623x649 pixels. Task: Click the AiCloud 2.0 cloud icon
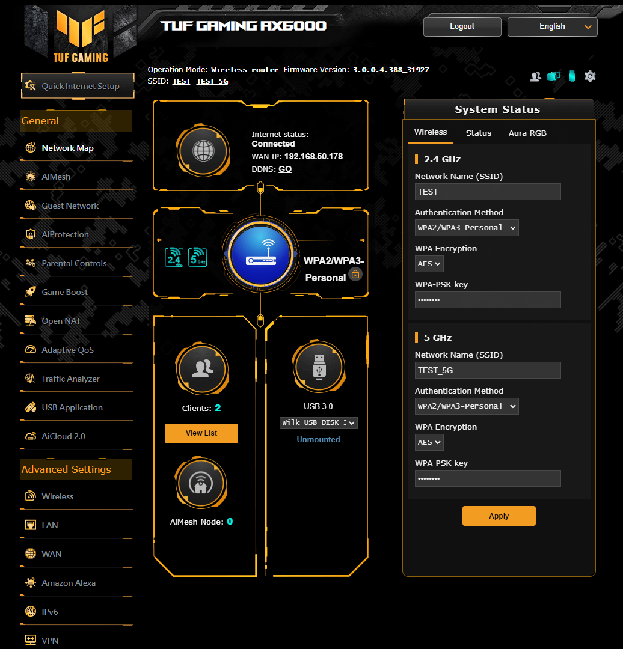(31, 436)
